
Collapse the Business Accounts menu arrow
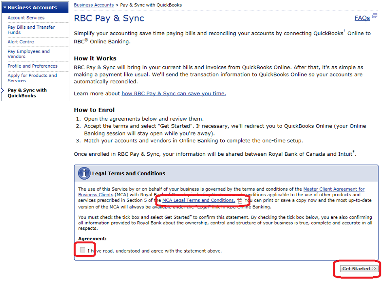point(5,8)
